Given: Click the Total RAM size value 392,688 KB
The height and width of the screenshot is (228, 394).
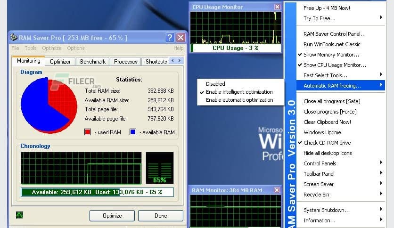Looking at the screenshot, I should point(161,90).
